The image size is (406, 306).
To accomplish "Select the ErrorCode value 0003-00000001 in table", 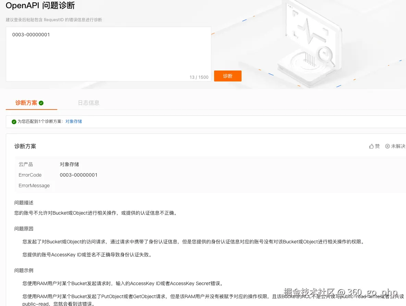I will click(78, 175).
